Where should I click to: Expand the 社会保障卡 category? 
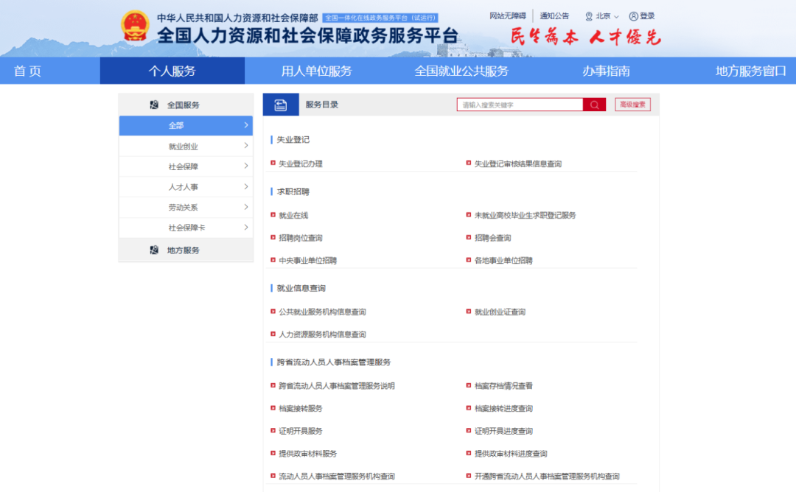click(185, 228)
